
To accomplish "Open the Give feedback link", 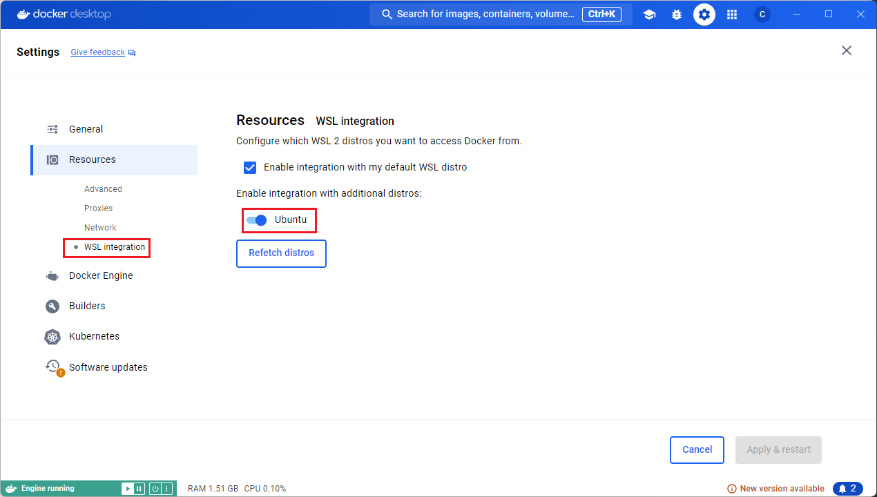I will [97, 52].
